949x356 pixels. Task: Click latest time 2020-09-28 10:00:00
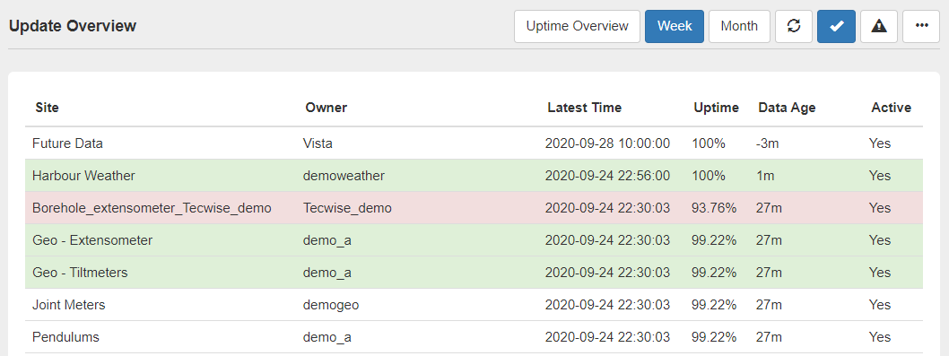[607, 143]
